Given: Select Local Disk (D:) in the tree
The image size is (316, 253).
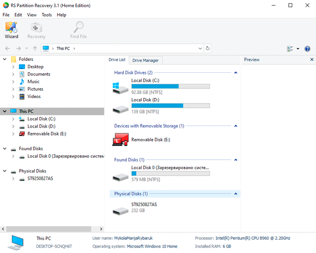Looking at the screenshot, I should tap(42, 126).
